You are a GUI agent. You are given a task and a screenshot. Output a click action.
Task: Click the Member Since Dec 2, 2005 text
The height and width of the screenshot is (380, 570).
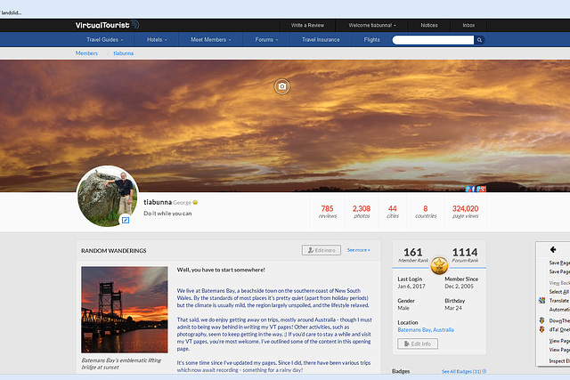click(x=461, y=283)
